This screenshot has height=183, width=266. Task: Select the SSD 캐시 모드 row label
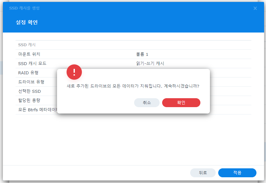(32, 63)
